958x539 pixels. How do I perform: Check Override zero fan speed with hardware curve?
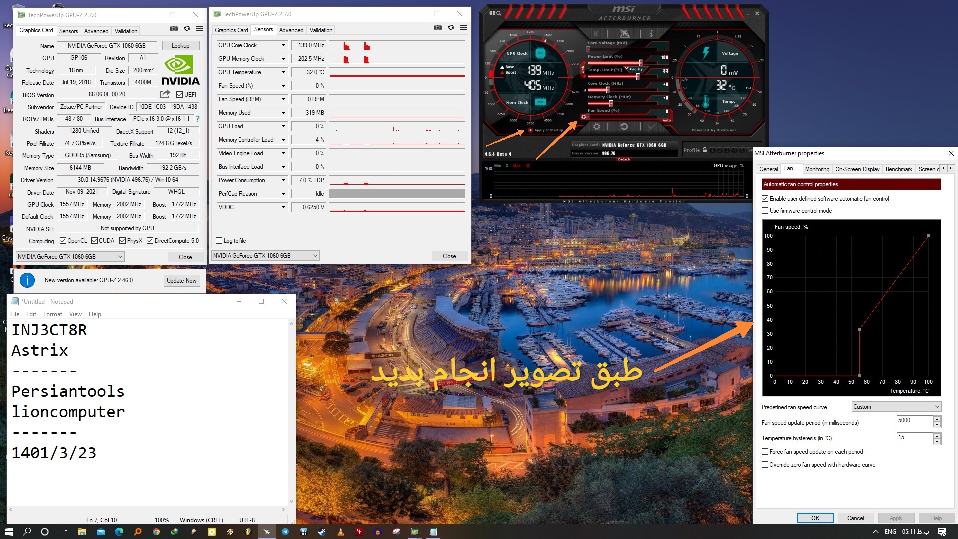(x=765, y=465)
